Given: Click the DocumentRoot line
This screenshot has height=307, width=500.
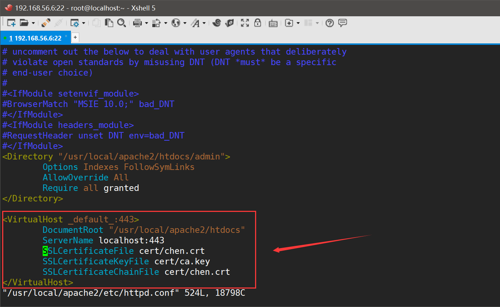Looking at the screenshot, I should (144, 230).
